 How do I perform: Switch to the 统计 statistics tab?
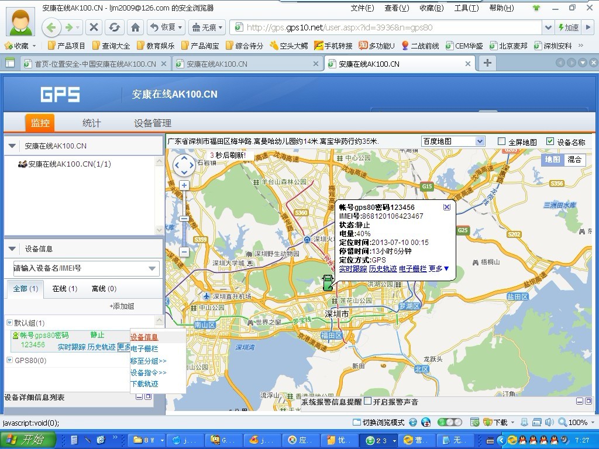[x=91, y=123]
